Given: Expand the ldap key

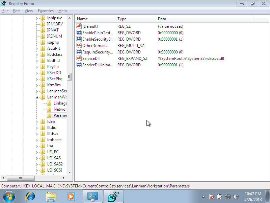Looking at the screenshot, I should click(x=37, y=122).
